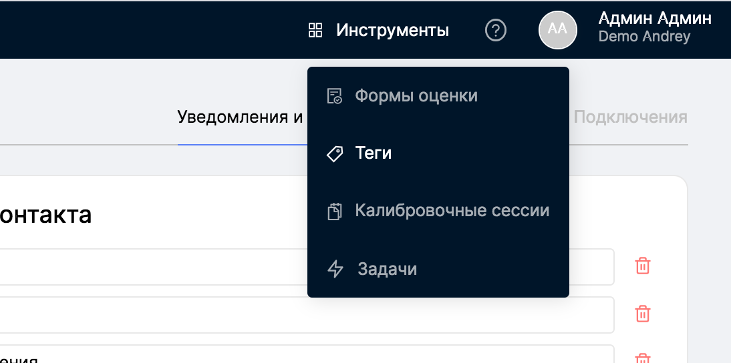Viewport: 731px width, 363px height.
Task: Click the Калибровочные сессии clipboard icon
Action: [x=335, y=212]
